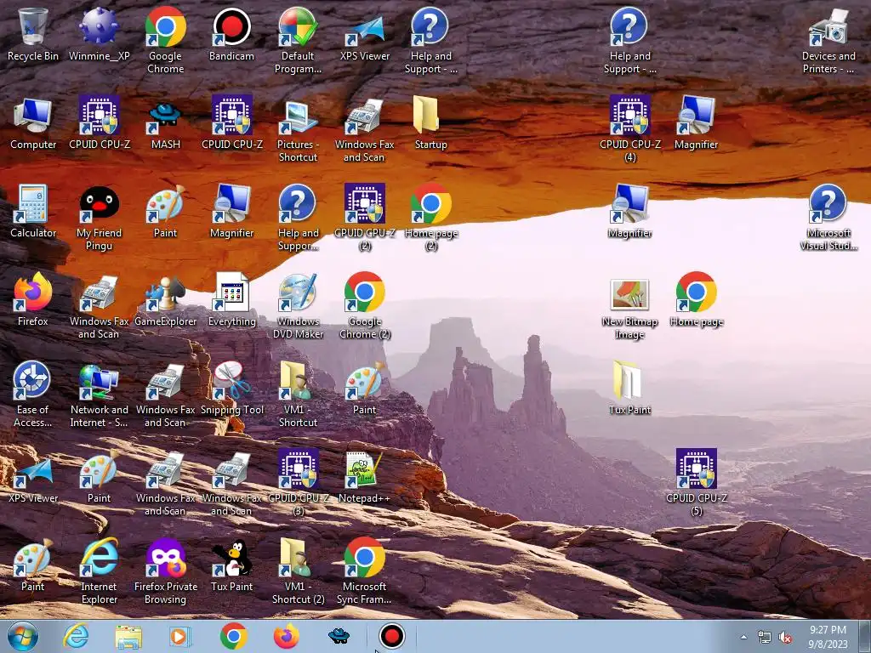
Task: Click the muted volume tray icon
Action: coord(785,637)
